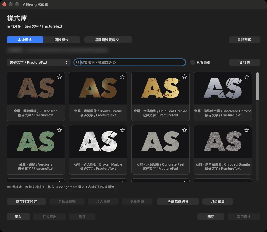Click the 匯入 import button
Image resolution: width=267 pixels, height=232 pixels.
click(x=18, y=217)
